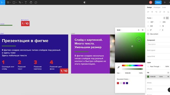The width and height of the screenshot is (170, 95).
Task: Click the hue slider bar
Action: 132,65
